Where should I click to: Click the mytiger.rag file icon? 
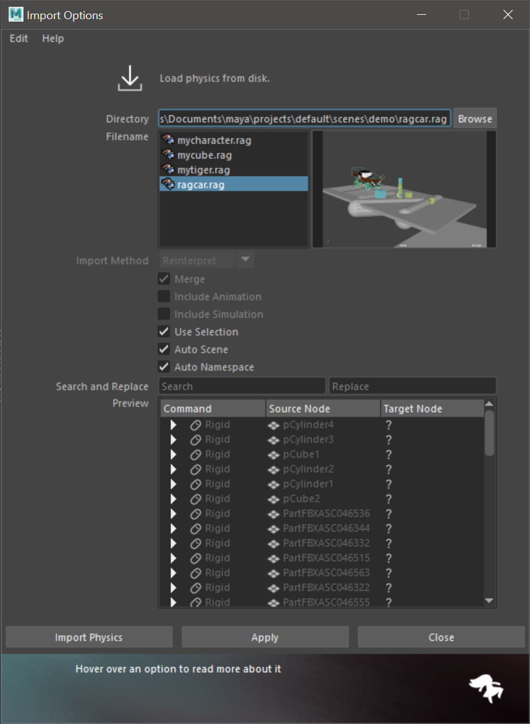pos(168,170)
